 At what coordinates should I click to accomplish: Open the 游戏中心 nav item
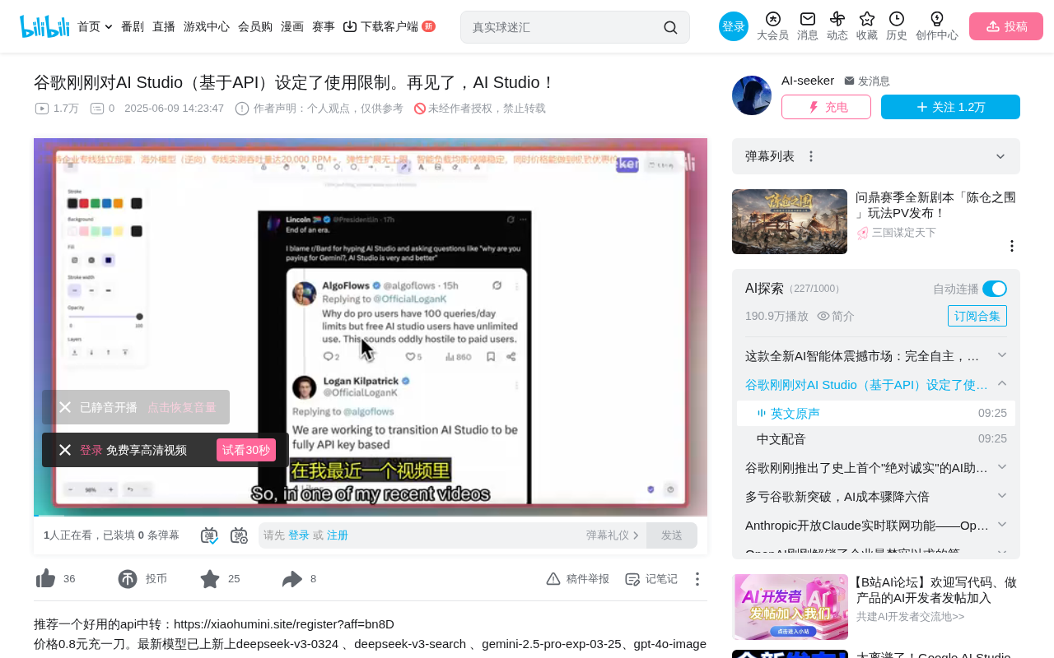pos(207,26)
